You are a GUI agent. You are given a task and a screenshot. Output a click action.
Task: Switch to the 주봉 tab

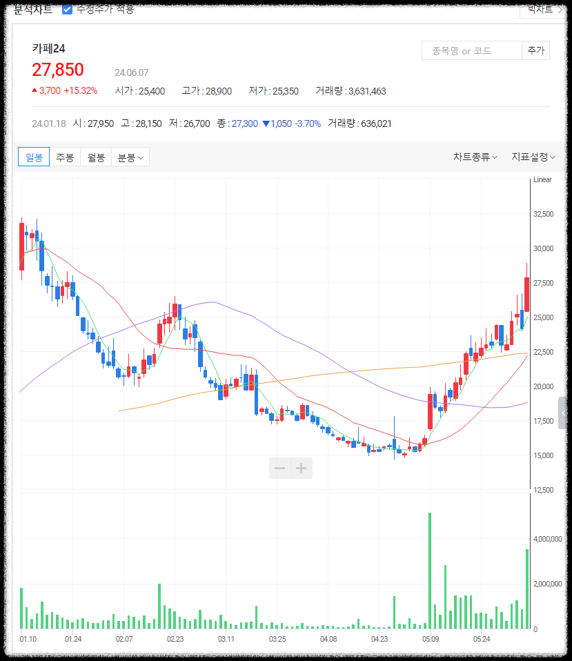pyautogui.click(x=65, y=157)
